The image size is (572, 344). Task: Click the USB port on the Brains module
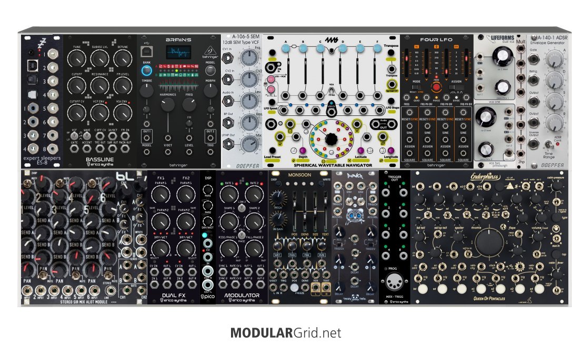click(146, 52)
